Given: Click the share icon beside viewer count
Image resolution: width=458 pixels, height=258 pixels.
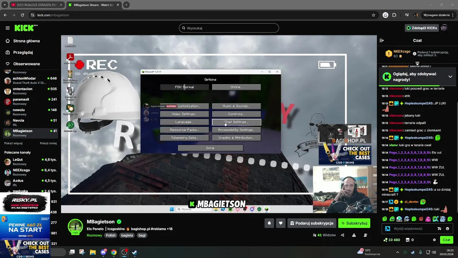Looking at the screenshot, I should [342, 235].
